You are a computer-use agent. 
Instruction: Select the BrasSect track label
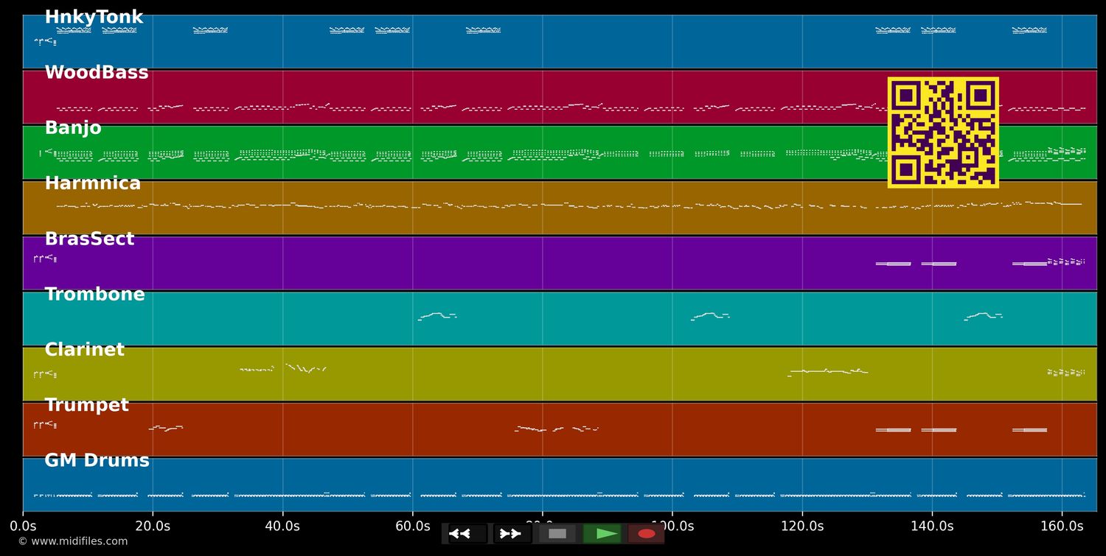(89, 239)
